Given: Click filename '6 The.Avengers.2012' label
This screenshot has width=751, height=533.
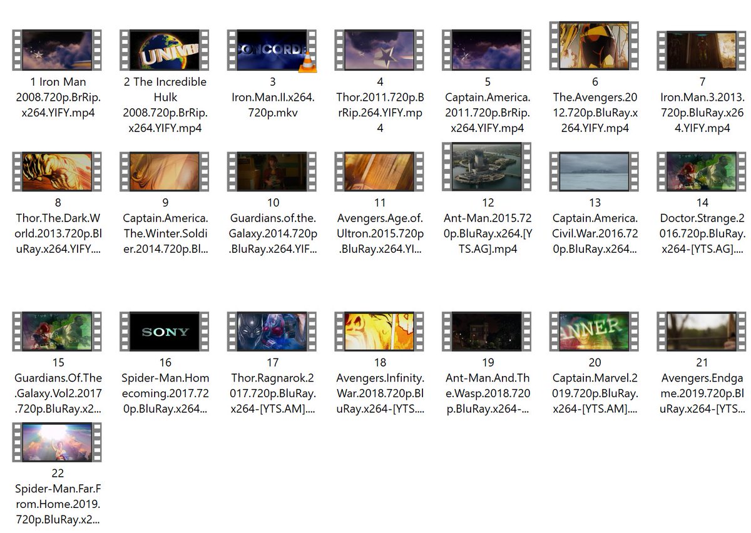Looking at the screenshot, I should 595,104.
